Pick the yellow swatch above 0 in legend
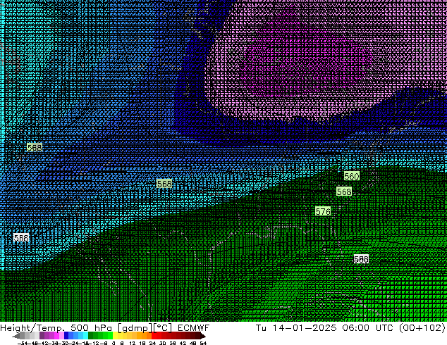Image resolution: width=447 pixels, height=345 pixels. [115, 336]
